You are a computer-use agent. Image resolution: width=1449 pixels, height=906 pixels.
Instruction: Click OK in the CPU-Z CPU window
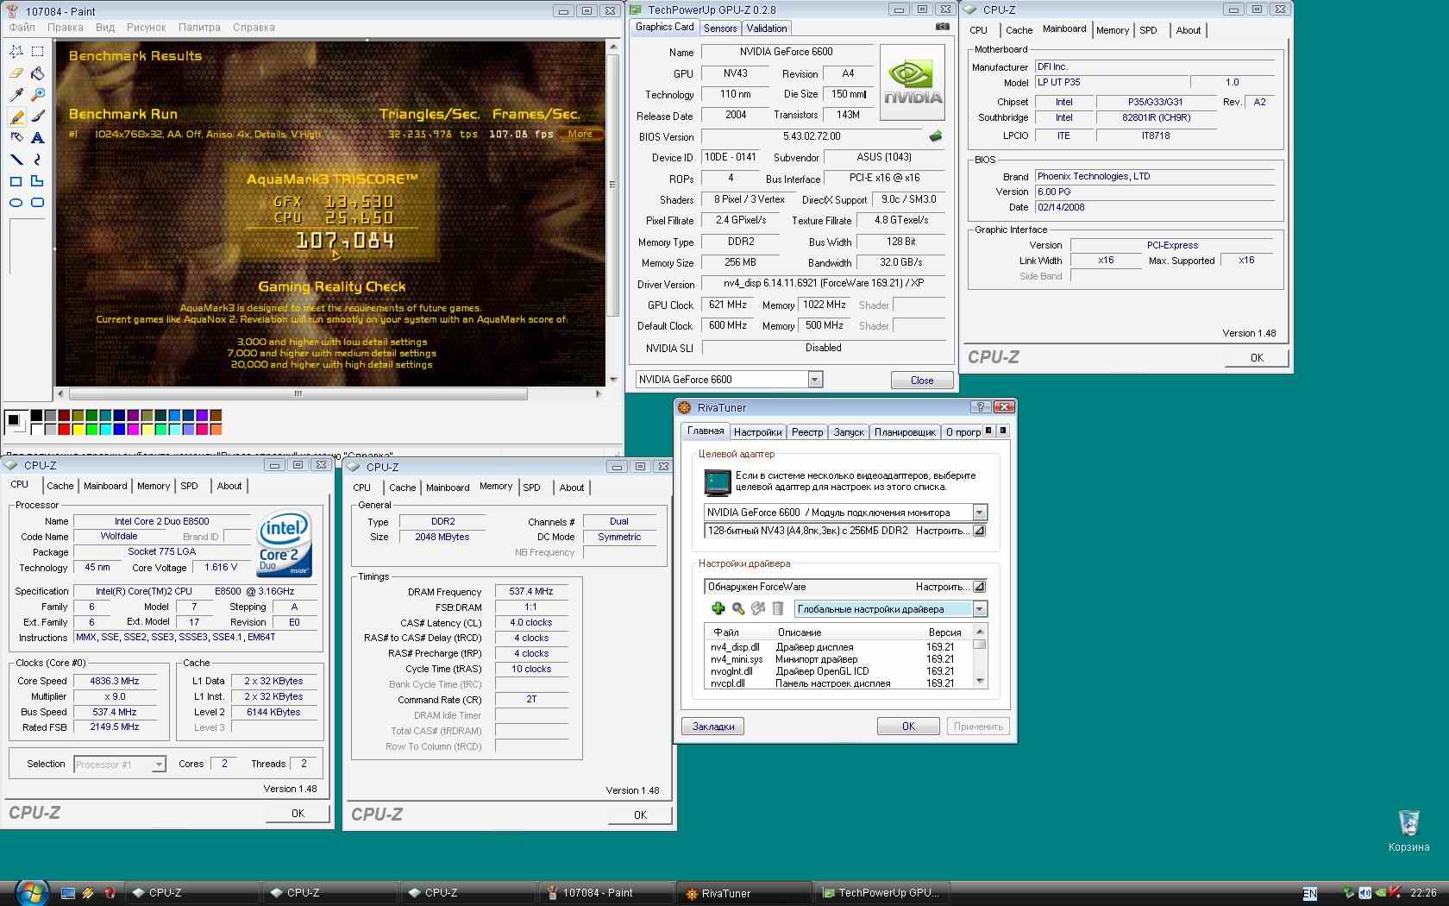(298, 814)
